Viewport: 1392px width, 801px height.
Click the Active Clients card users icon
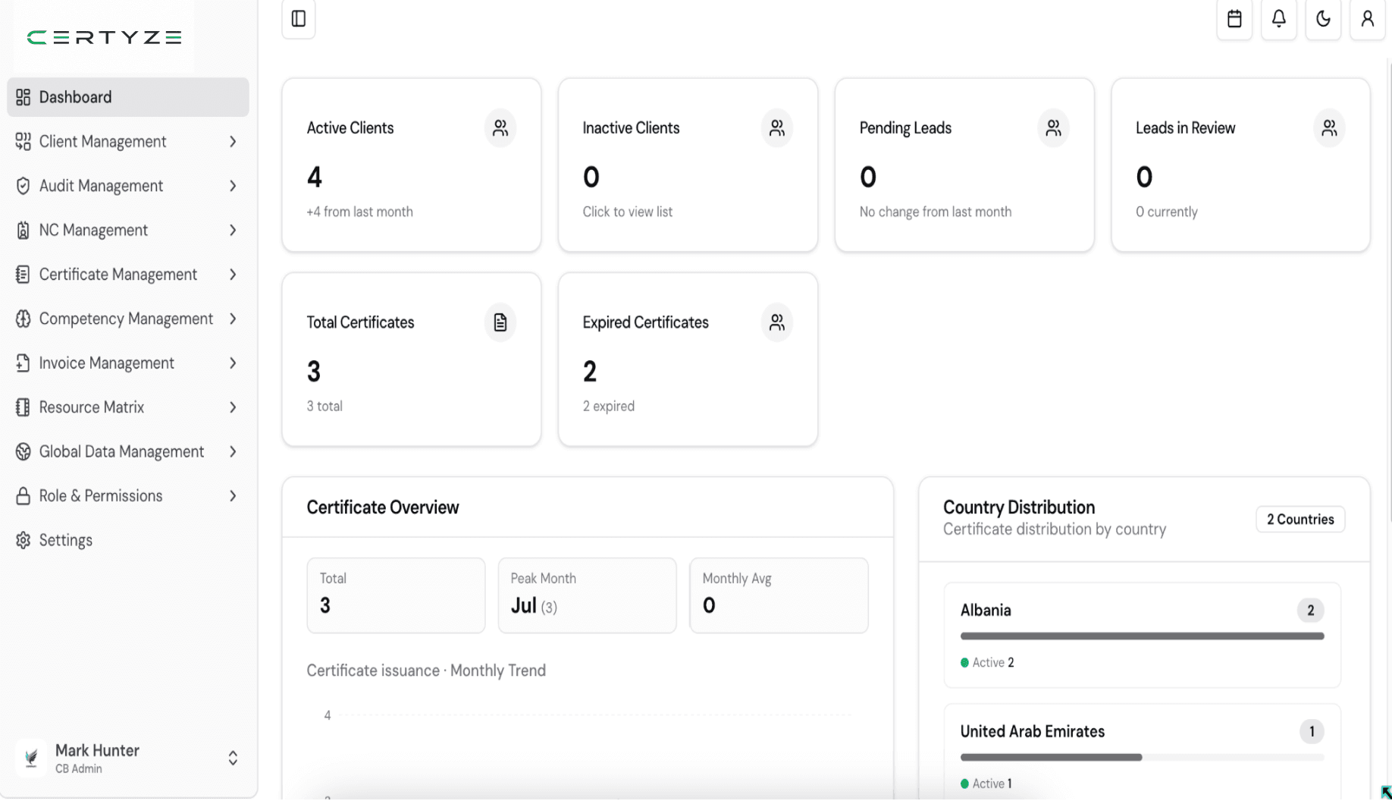(x=500, y=128)
